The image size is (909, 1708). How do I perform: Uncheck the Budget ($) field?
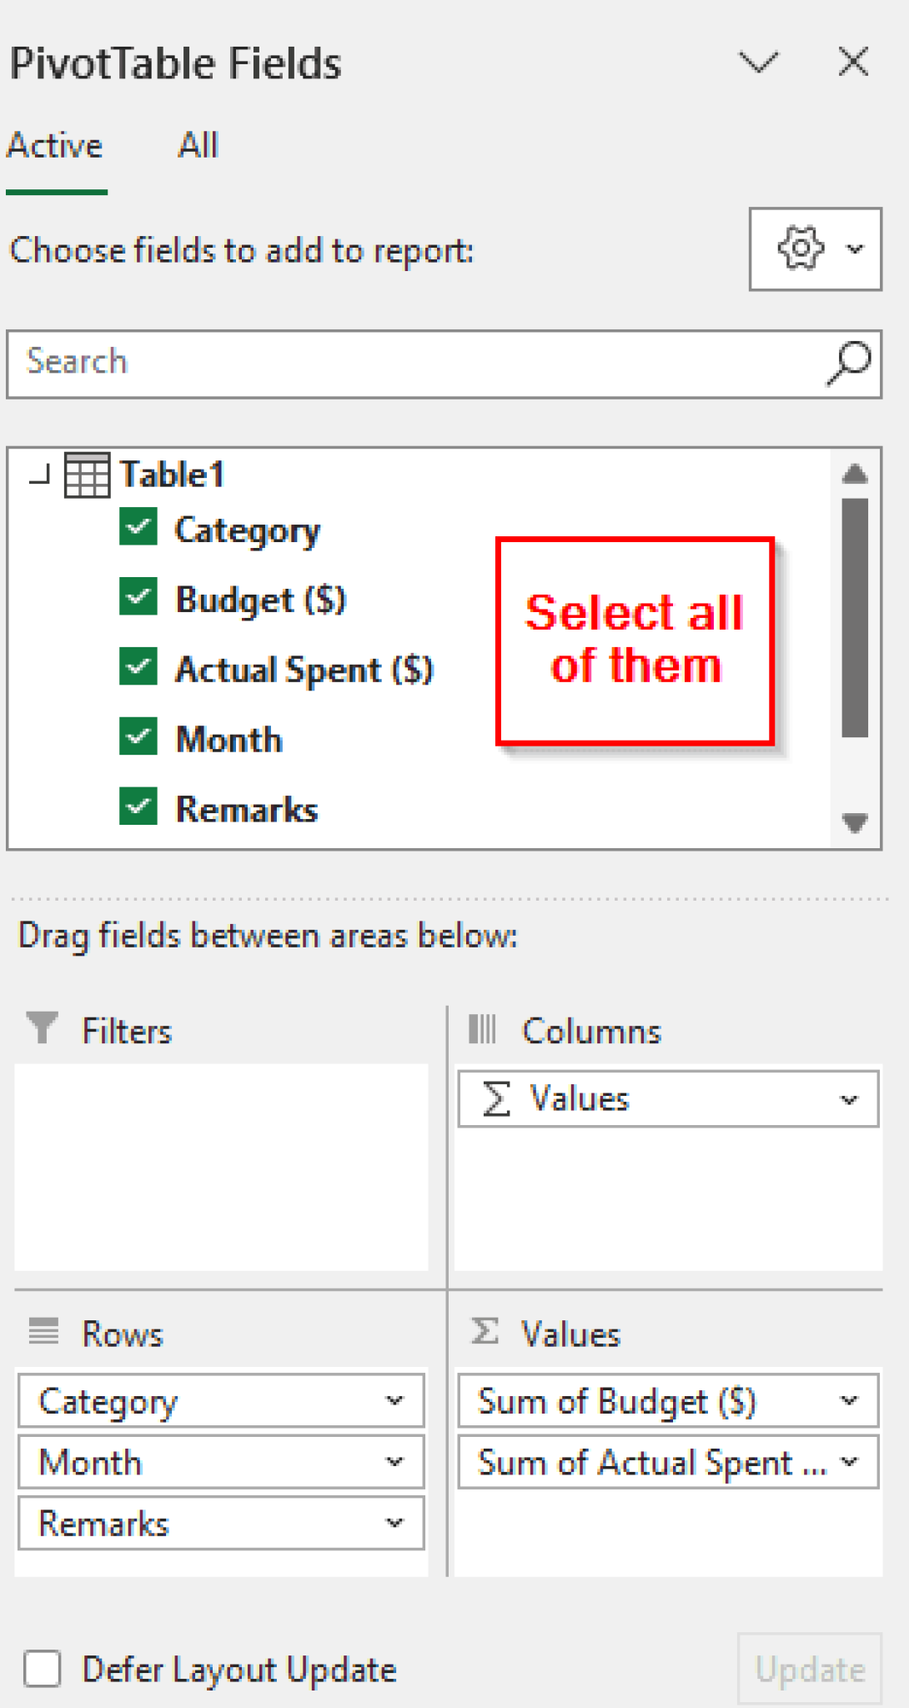(x=138, y=597)
